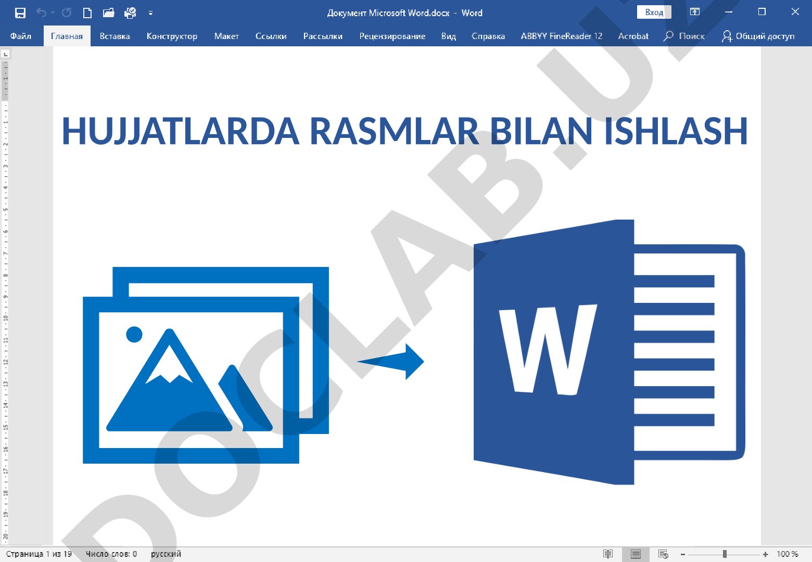
Task: Click the icon with checkmark in quick access toolbar
Action: [130, 12]
